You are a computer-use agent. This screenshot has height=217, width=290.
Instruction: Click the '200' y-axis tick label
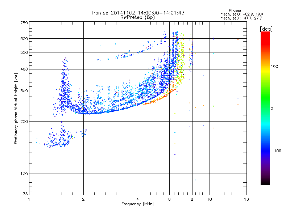(x=24, y=121)
